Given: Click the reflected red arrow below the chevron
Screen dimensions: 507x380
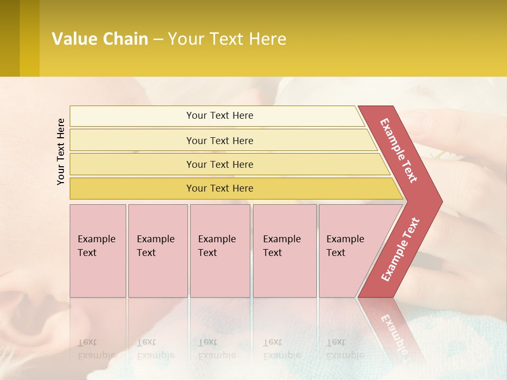Looking at the screenshot, I should pos(393,332).
